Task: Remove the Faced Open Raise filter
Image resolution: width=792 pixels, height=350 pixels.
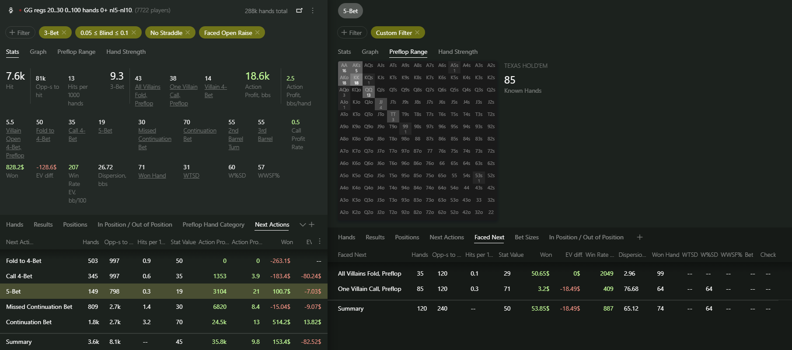Action: (x=258, y=33)
